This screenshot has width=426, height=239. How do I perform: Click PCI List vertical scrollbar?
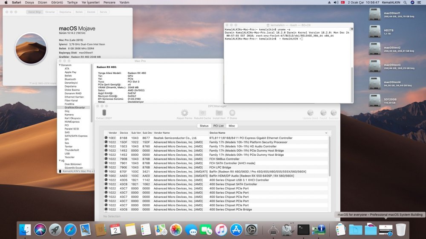(330, 157)
